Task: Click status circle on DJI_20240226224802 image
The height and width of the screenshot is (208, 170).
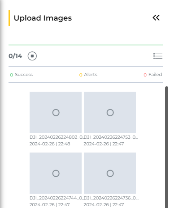Action: 56,113
